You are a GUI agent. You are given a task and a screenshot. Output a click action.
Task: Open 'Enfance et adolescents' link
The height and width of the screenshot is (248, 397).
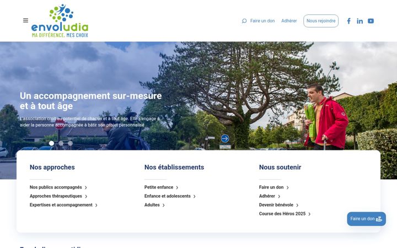click(170, 196)
